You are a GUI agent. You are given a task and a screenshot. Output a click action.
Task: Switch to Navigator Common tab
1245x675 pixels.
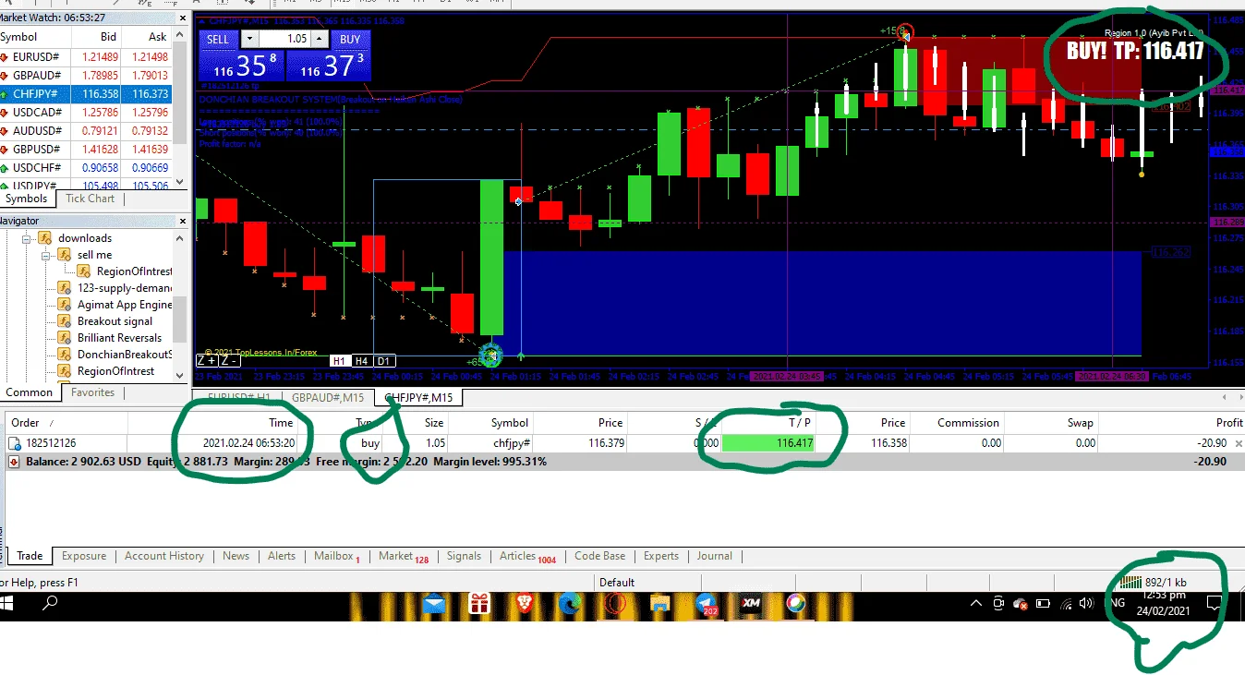tap(30, 392)
